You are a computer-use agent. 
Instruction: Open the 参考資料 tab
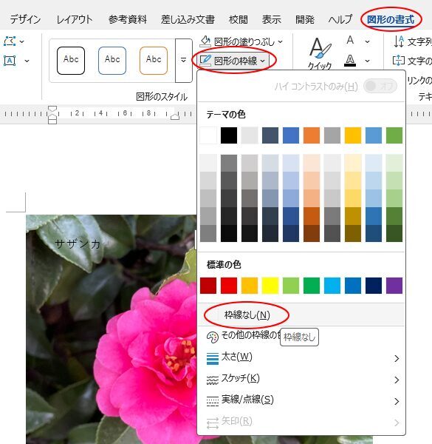128,19
